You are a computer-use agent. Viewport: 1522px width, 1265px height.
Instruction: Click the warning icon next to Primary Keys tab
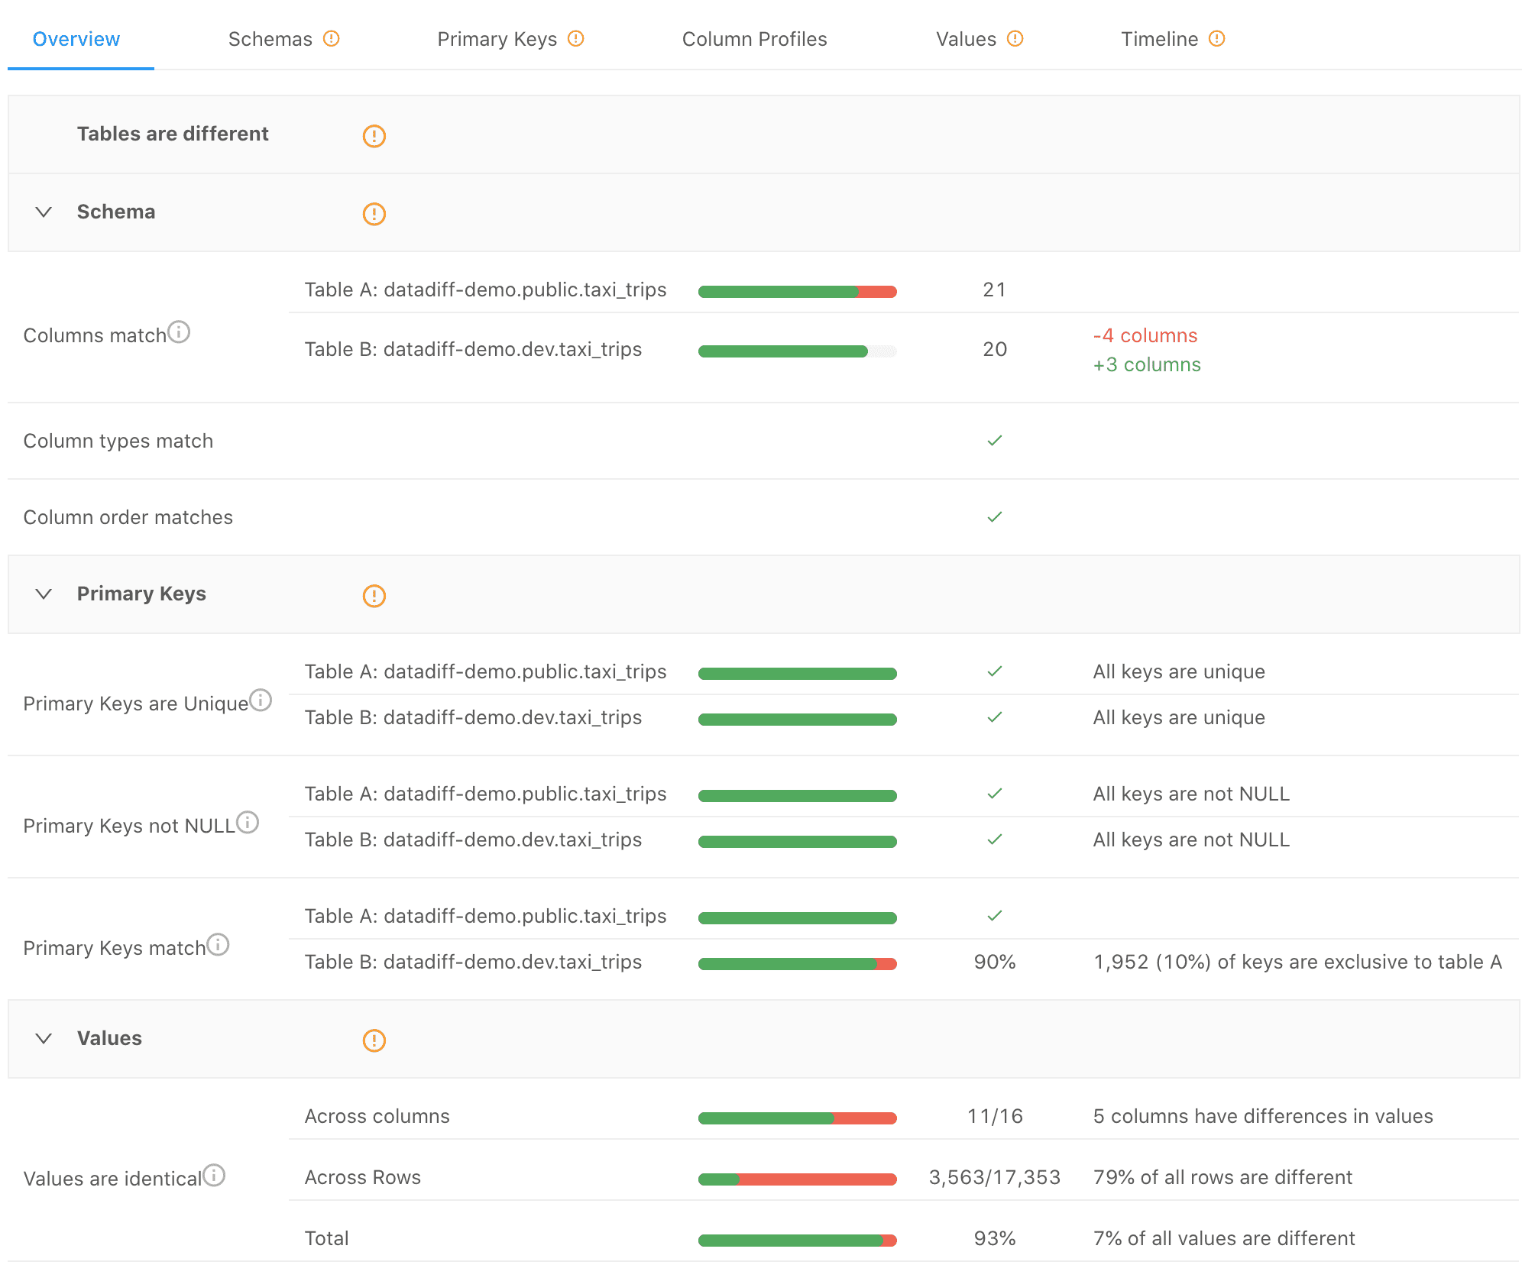[577, 38]
